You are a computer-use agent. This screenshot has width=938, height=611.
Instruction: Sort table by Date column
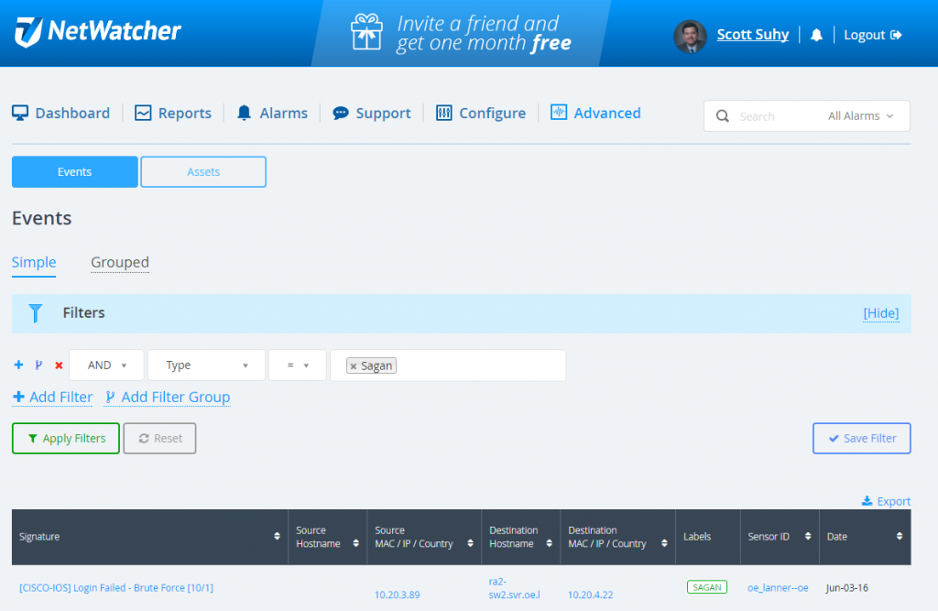(x=899, y=537)
